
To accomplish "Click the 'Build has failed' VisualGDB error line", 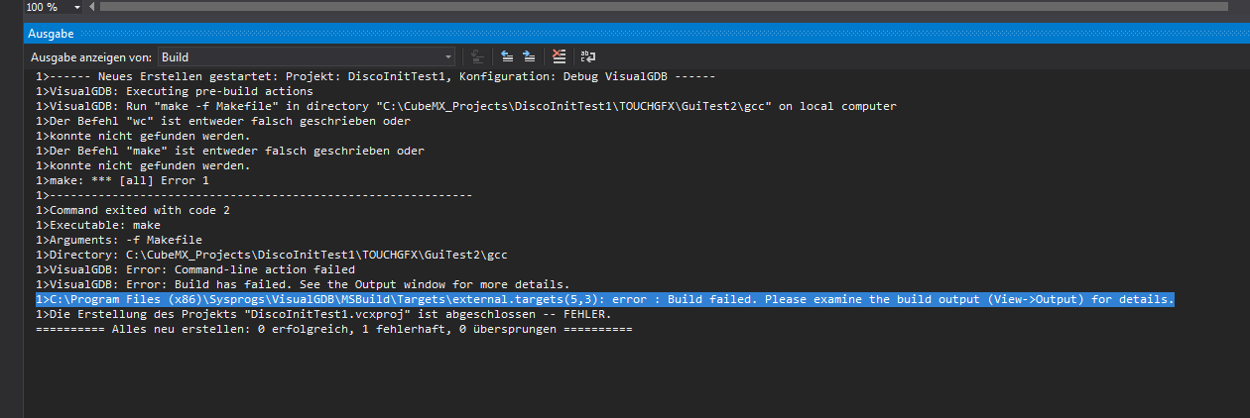I will click(x=303, y=284).
